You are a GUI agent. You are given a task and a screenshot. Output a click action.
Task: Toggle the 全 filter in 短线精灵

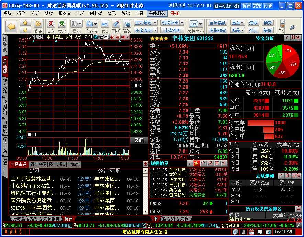[196, 163]
